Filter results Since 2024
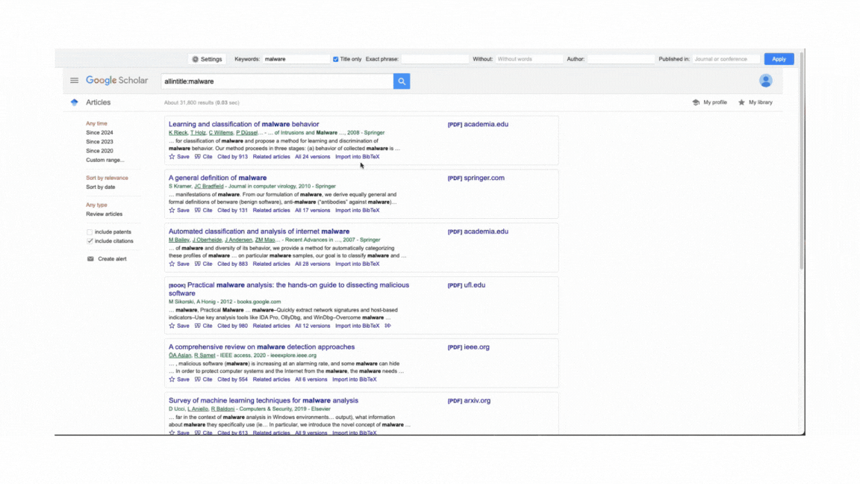Screen dimensions: 860x484 [x=99, y=133]
